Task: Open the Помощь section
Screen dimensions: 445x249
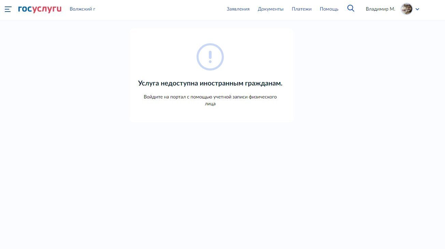Action: point(329,9)
